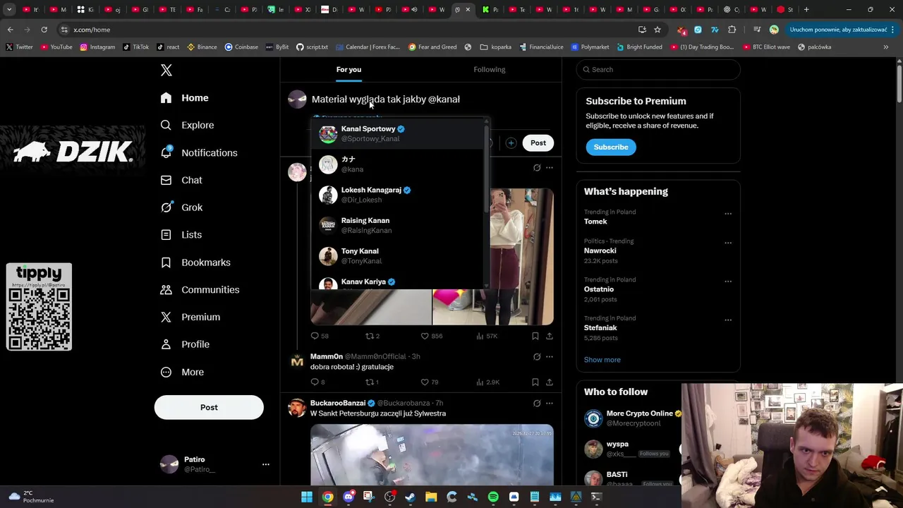
Task: Open Steam from taskbar
Action: click(x=410, y=497)
